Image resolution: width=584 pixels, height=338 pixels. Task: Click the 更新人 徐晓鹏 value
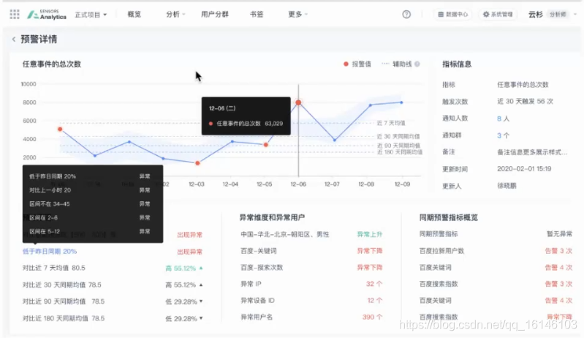[507, 186]
